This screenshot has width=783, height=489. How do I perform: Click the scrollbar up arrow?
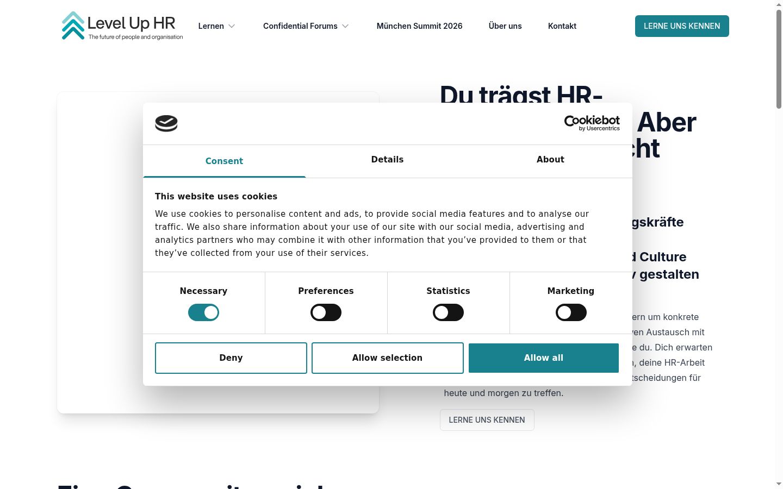(x=779, y=4)
